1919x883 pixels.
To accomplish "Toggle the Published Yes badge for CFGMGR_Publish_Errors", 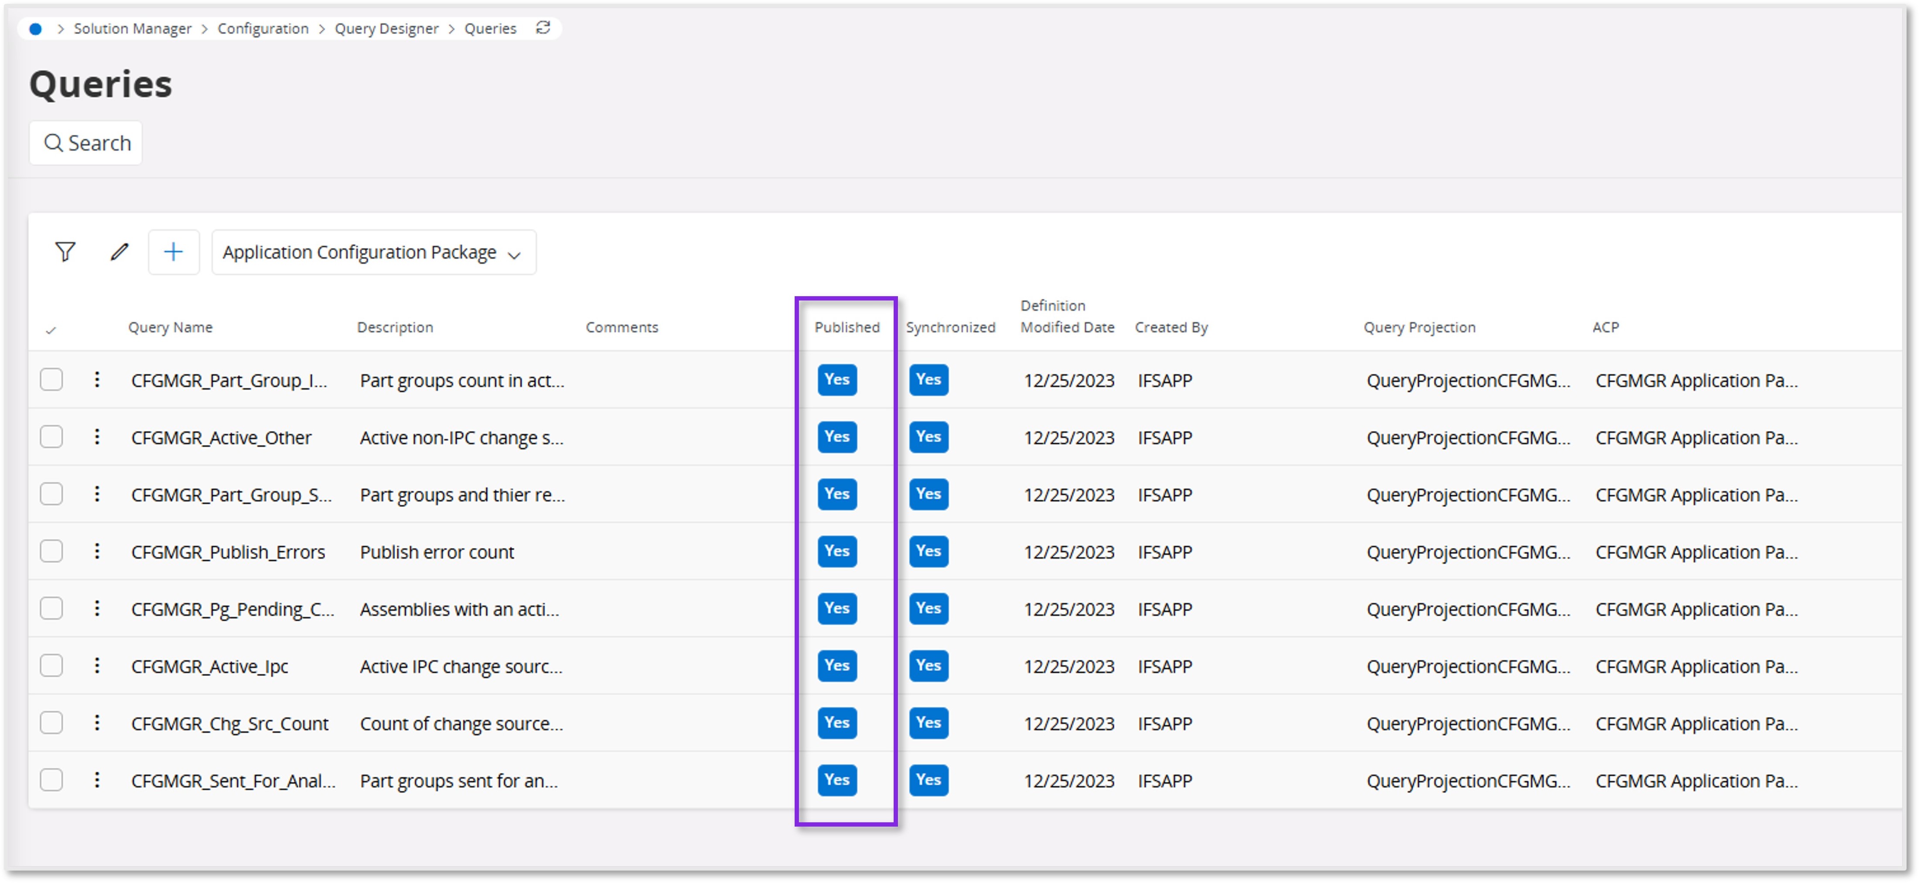I will click(x=837, y=552).
